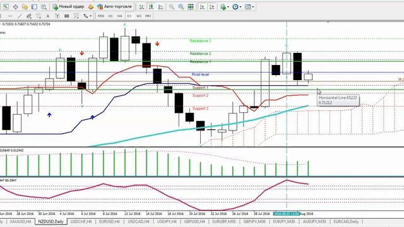Toggle the chart auto-scroll icon
The image size is (404, 227).
point(202,7)
